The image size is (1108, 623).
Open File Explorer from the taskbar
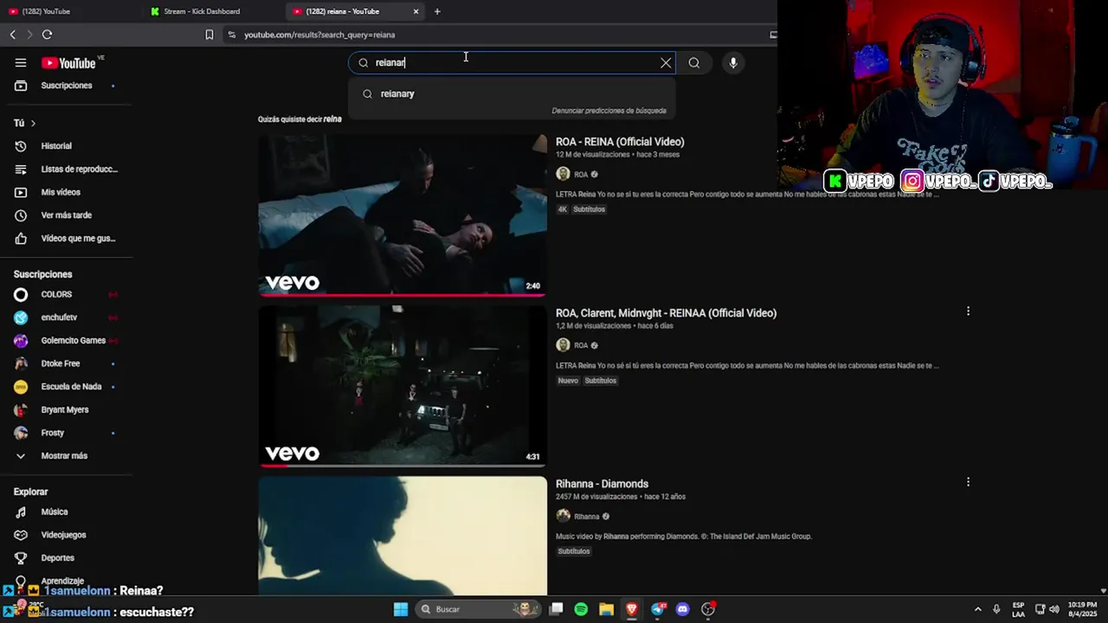606,609
